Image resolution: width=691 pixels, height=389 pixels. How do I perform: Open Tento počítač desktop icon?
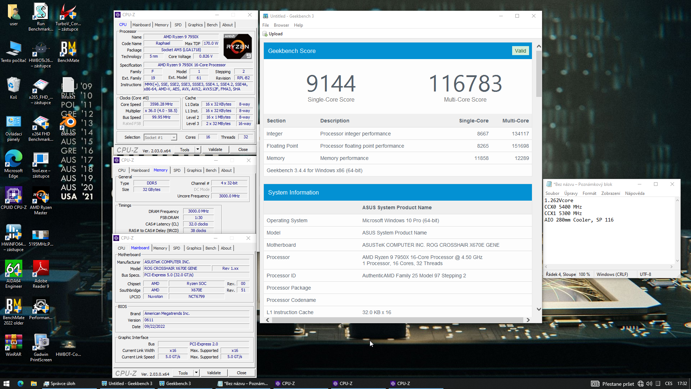[x=14, y=52]
